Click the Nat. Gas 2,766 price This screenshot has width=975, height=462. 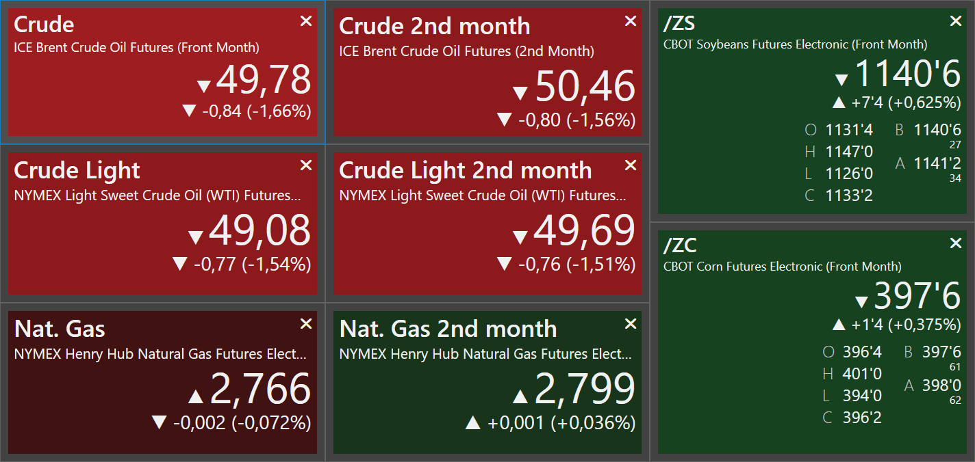(260, 389)
